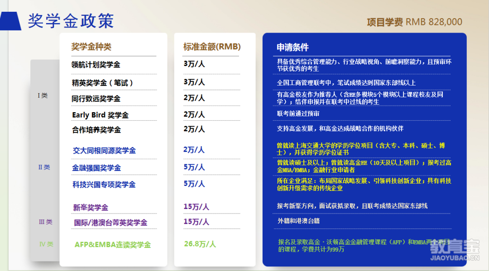Click the 交大同根同源奖学金 entry
Screen dimensions: 489x271
[x=104, y=151]
